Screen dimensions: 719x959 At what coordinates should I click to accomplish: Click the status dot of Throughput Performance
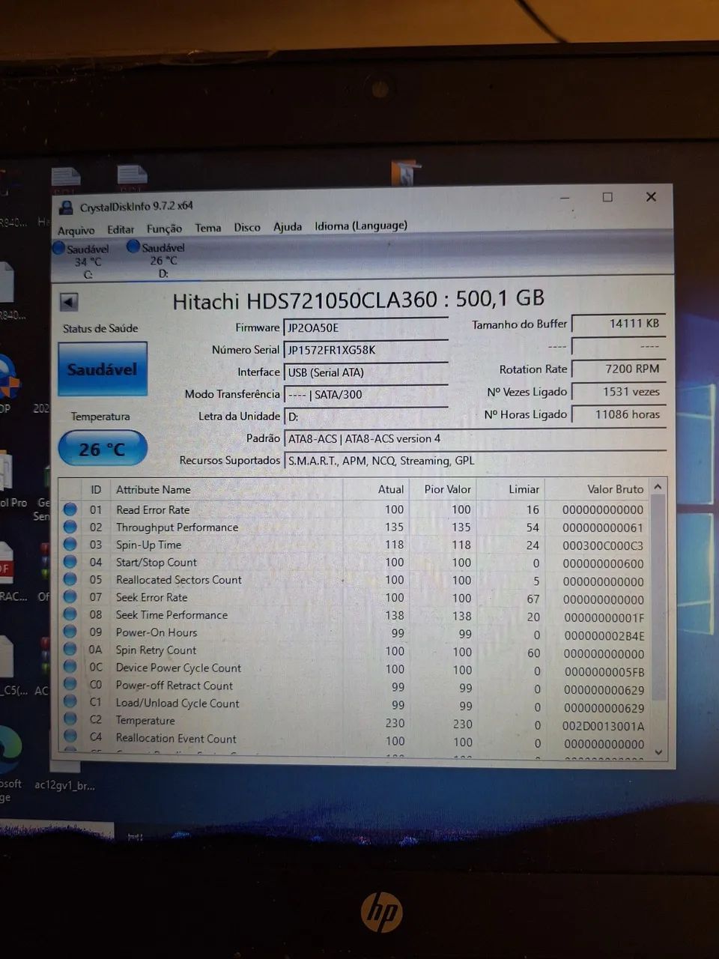click(70, 527)
